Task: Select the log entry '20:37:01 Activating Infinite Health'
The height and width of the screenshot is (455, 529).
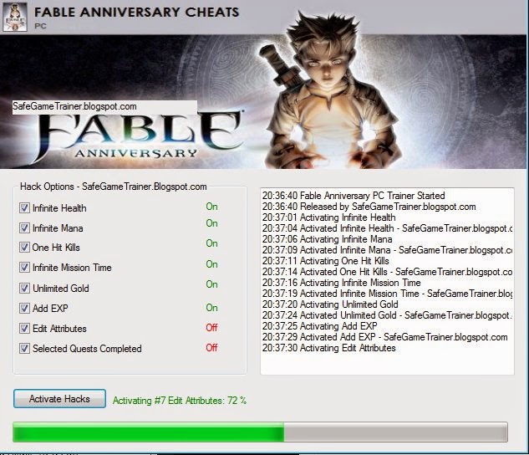Action: pos(329,217)
